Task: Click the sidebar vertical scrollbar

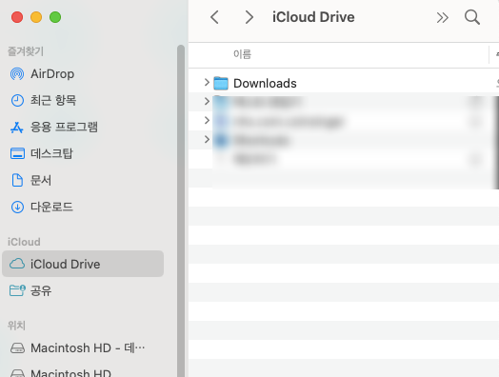Action: 181,210
